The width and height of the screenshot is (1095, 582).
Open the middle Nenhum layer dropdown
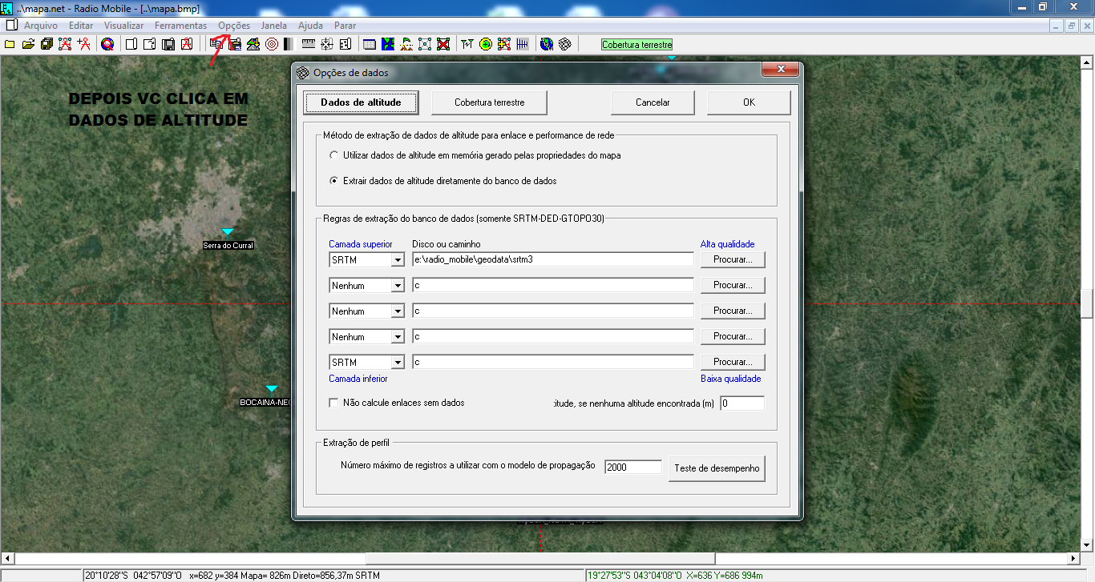(x=398, y=311)
